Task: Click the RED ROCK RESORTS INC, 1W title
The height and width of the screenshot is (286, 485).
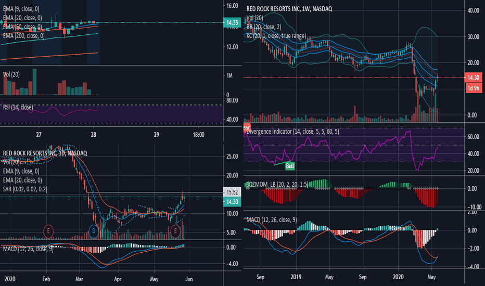Action: (289, 9)
